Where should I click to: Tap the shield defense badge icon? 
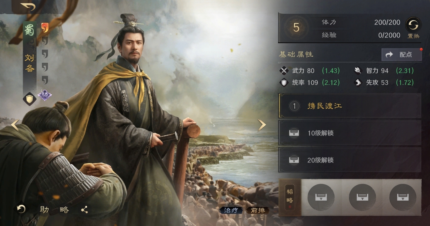coord(29,99)
